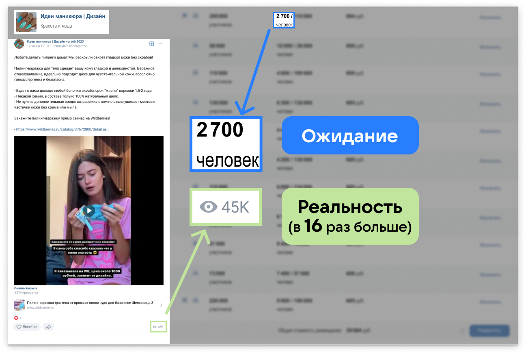Viewport: 526px width, 354px height.
Task: Open the Пилинг варежка product card title
Action: (90, 303)
